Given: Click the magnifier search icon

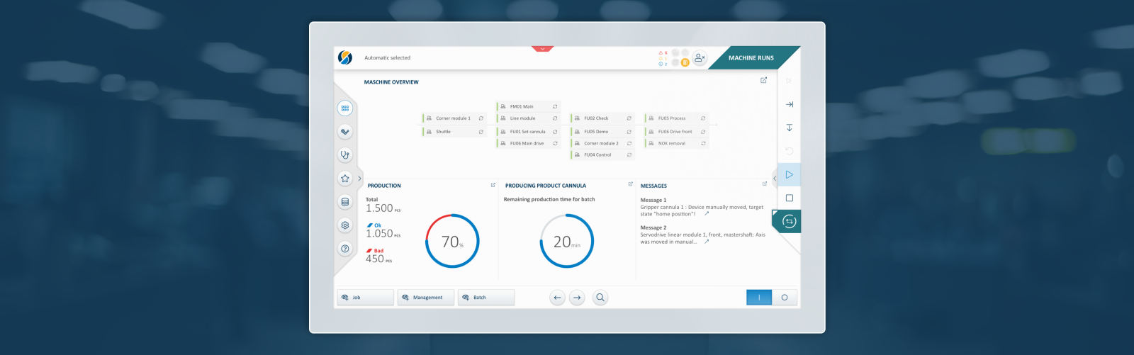Looking at the screenshot, I should (600, 298).
